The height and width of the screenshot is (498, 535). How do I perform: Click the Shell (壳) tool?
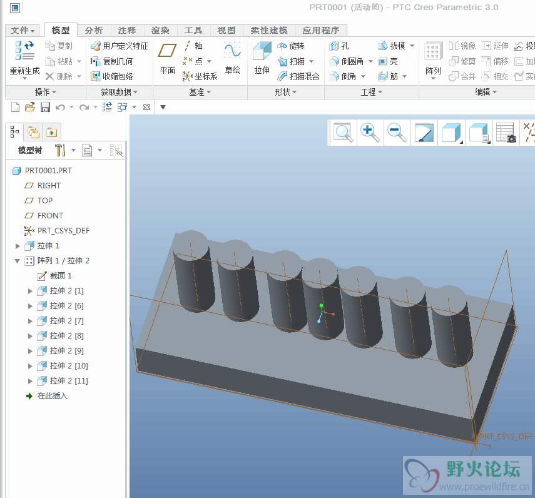(x=388, y=61)
